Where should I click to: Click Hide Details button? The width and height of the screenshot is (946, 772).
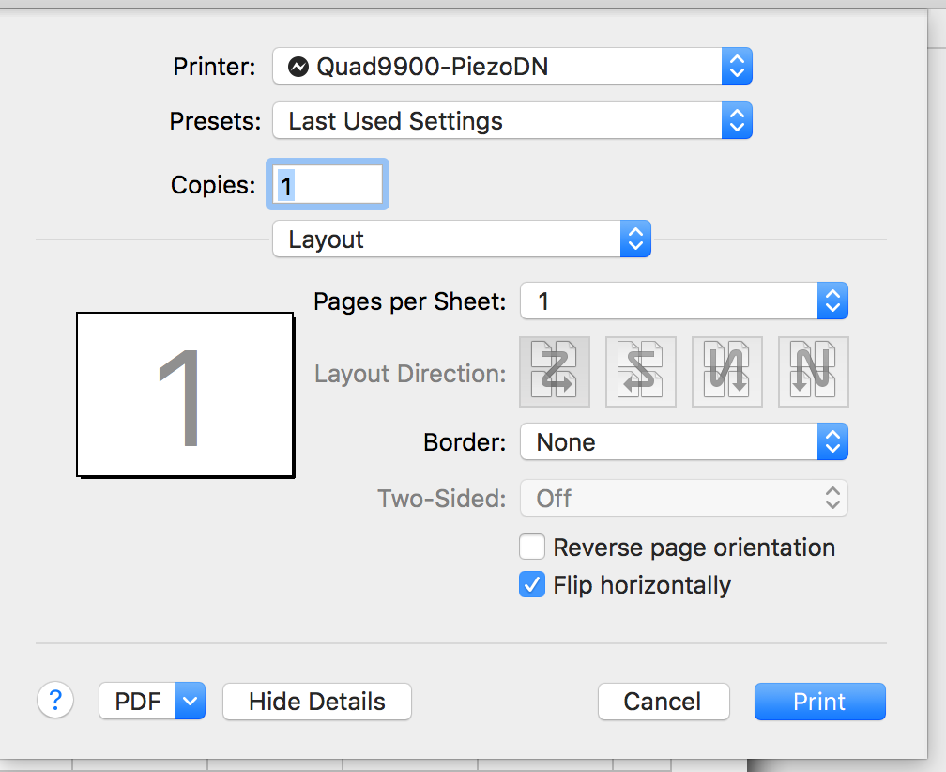click(x=316, y=702)
